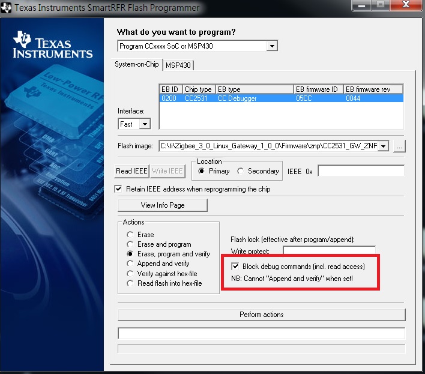Click the IEEE 0x address input field
The width and height of the screenshot is (425, 374).
361,170
